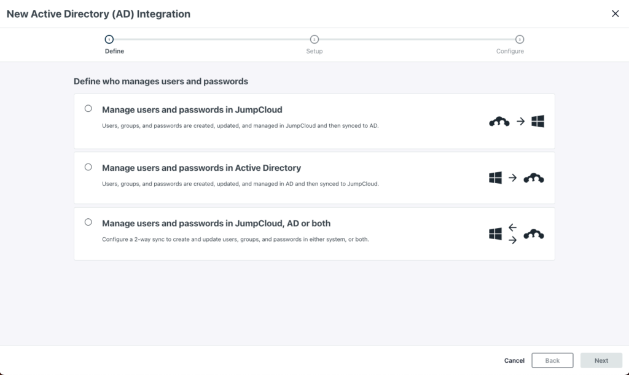Click right arrow icon in JumpCloud-to-AD card
Screen dimensions: 629x375
coord(520,122)
